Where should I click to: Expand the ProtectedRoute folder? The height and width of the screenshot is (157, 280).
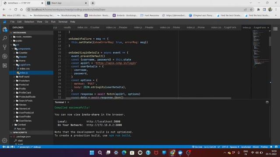(14, 97)
